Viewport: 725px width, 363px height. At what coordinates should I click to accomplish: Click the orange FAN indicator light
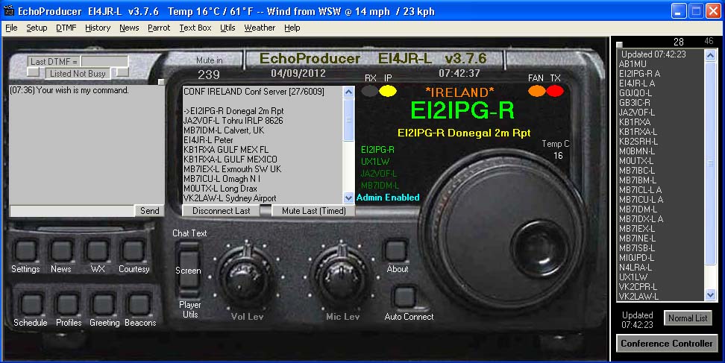(x=537, y=91)
